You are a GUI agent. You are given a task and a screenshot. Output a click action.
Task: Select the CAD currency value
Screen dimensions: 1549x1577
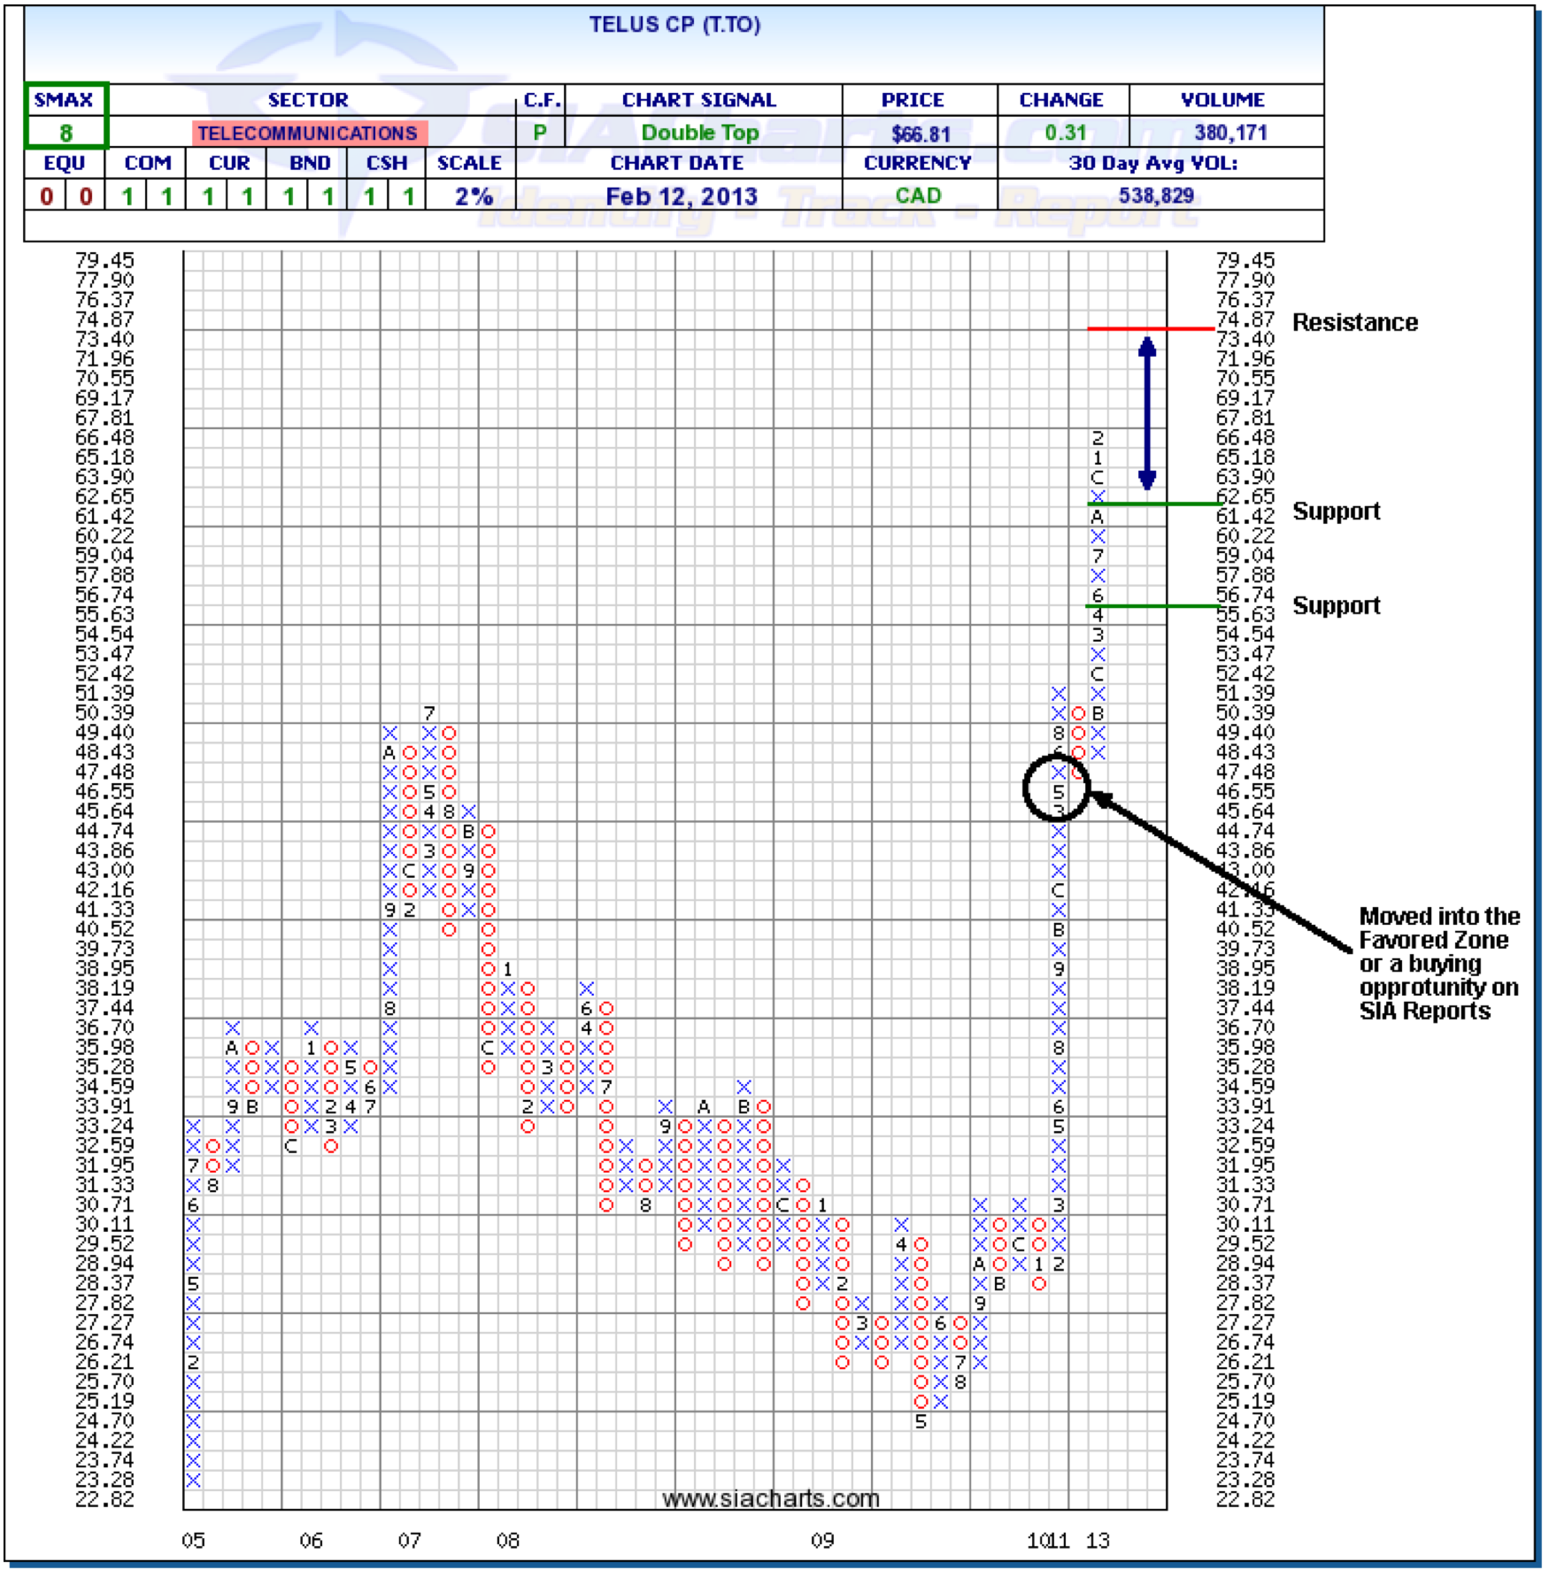pyautogui.click(x=918, y=196)
